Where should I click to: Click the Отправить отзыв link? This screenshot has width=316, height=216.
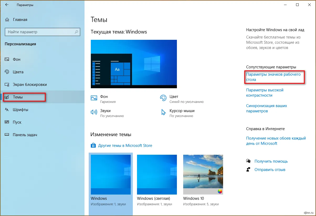pos(270,170)
